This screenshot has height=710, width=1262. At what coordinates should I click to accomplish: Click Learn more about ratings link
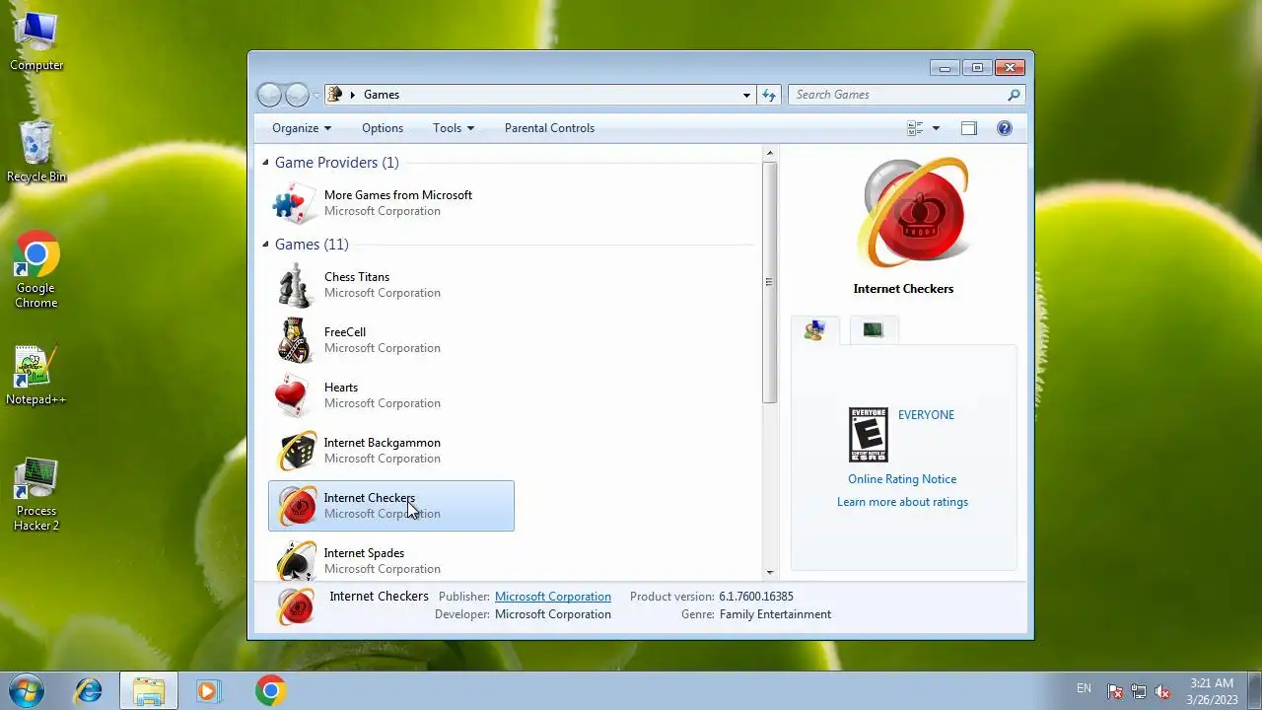pos(902,502)
